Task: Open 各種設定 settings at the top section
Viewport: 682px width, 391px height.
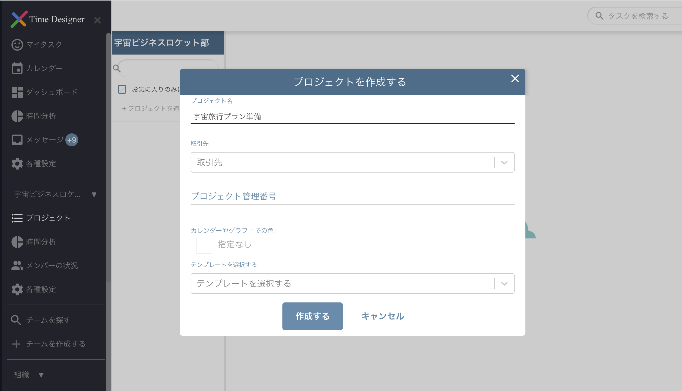Action: (41, 164)
